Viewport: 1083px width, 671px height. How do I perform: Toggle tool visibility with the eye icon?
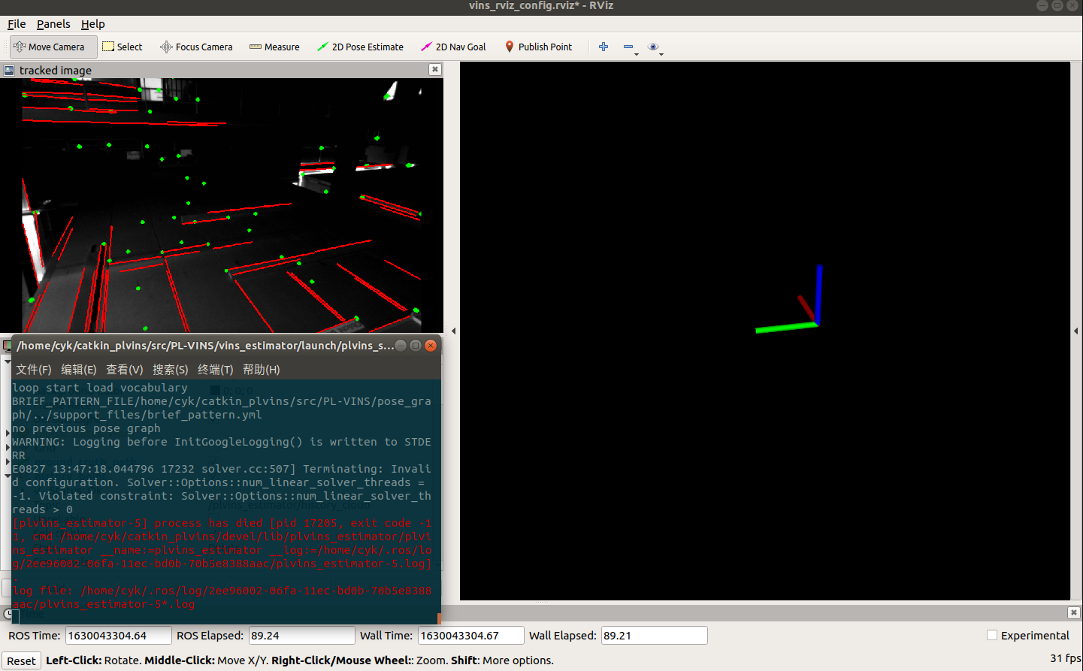[652, 47]
